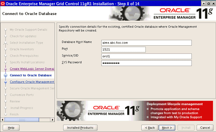Focus the Port field showing 1521

(x=123, y=49)
